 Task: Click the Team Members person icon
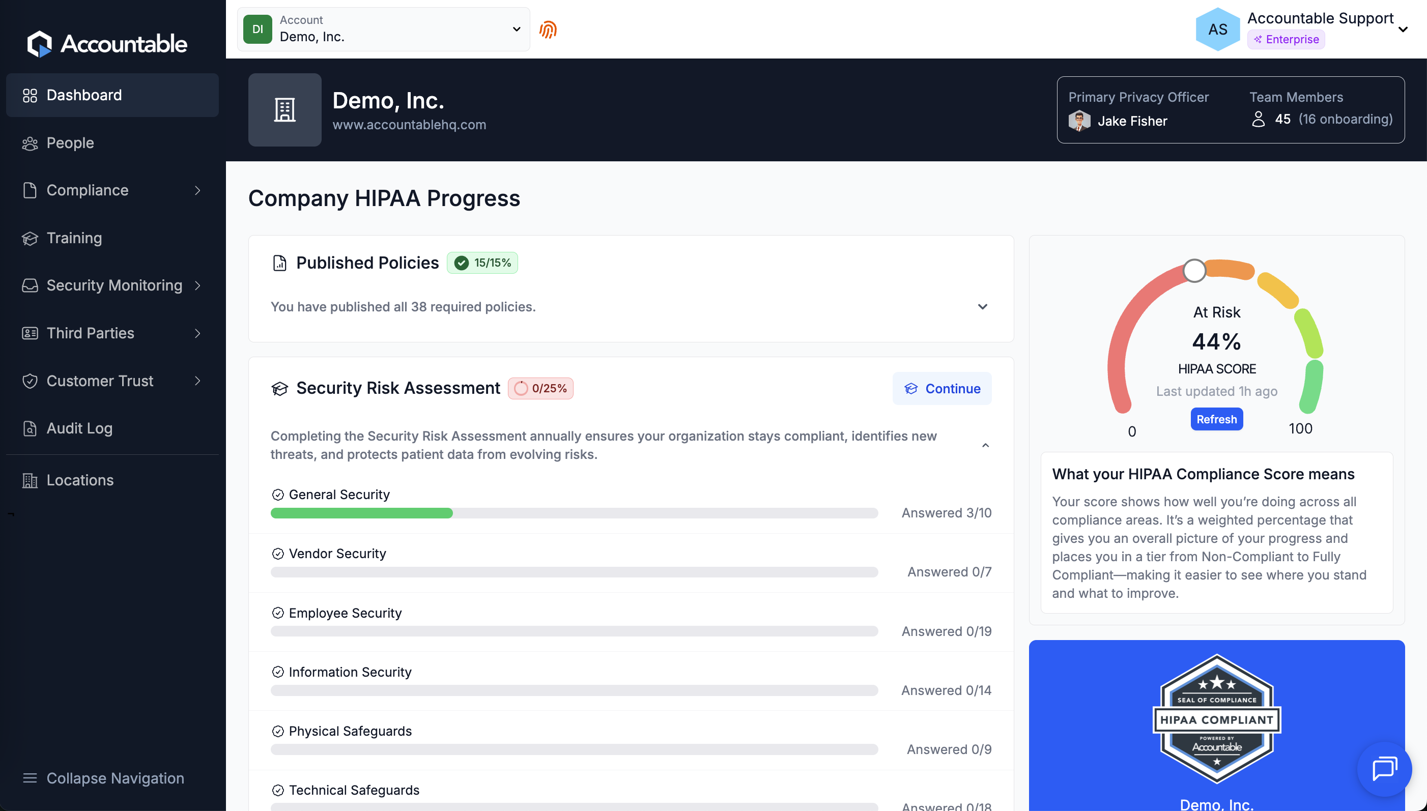click(x=1258, y=119)
